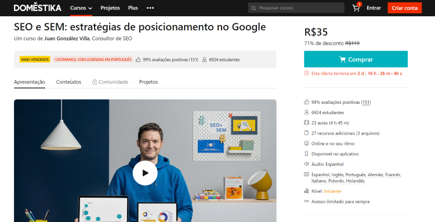Viewport: 435px width, 222px height.
Task: Click the Iniciante level link
Action: [332, 191]
